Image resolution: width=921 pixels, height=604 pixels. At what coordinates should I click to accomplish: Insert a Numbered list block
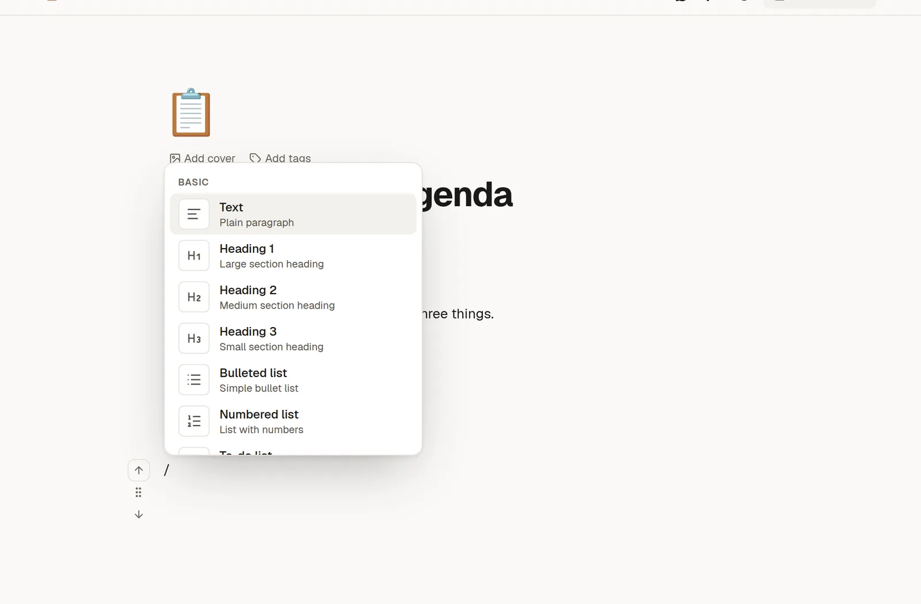293,421
